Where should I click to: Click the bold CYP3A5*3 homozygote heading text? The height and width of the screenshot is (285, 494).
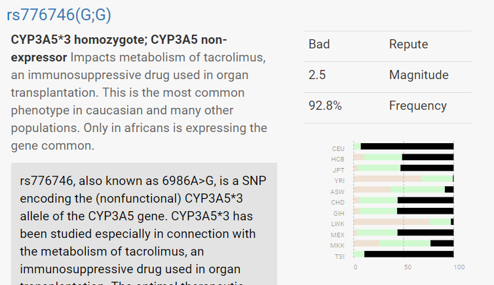[x=118, y=39]
